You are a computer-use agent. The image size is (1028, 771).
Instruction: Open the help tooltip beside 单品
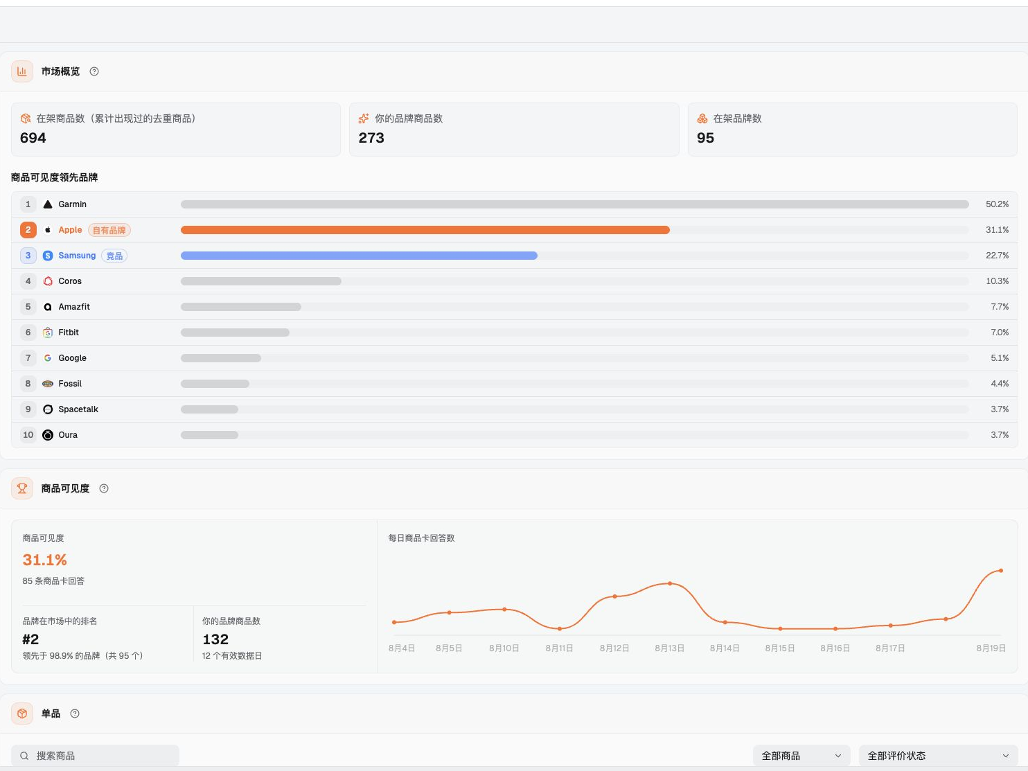tap(75, 714)
